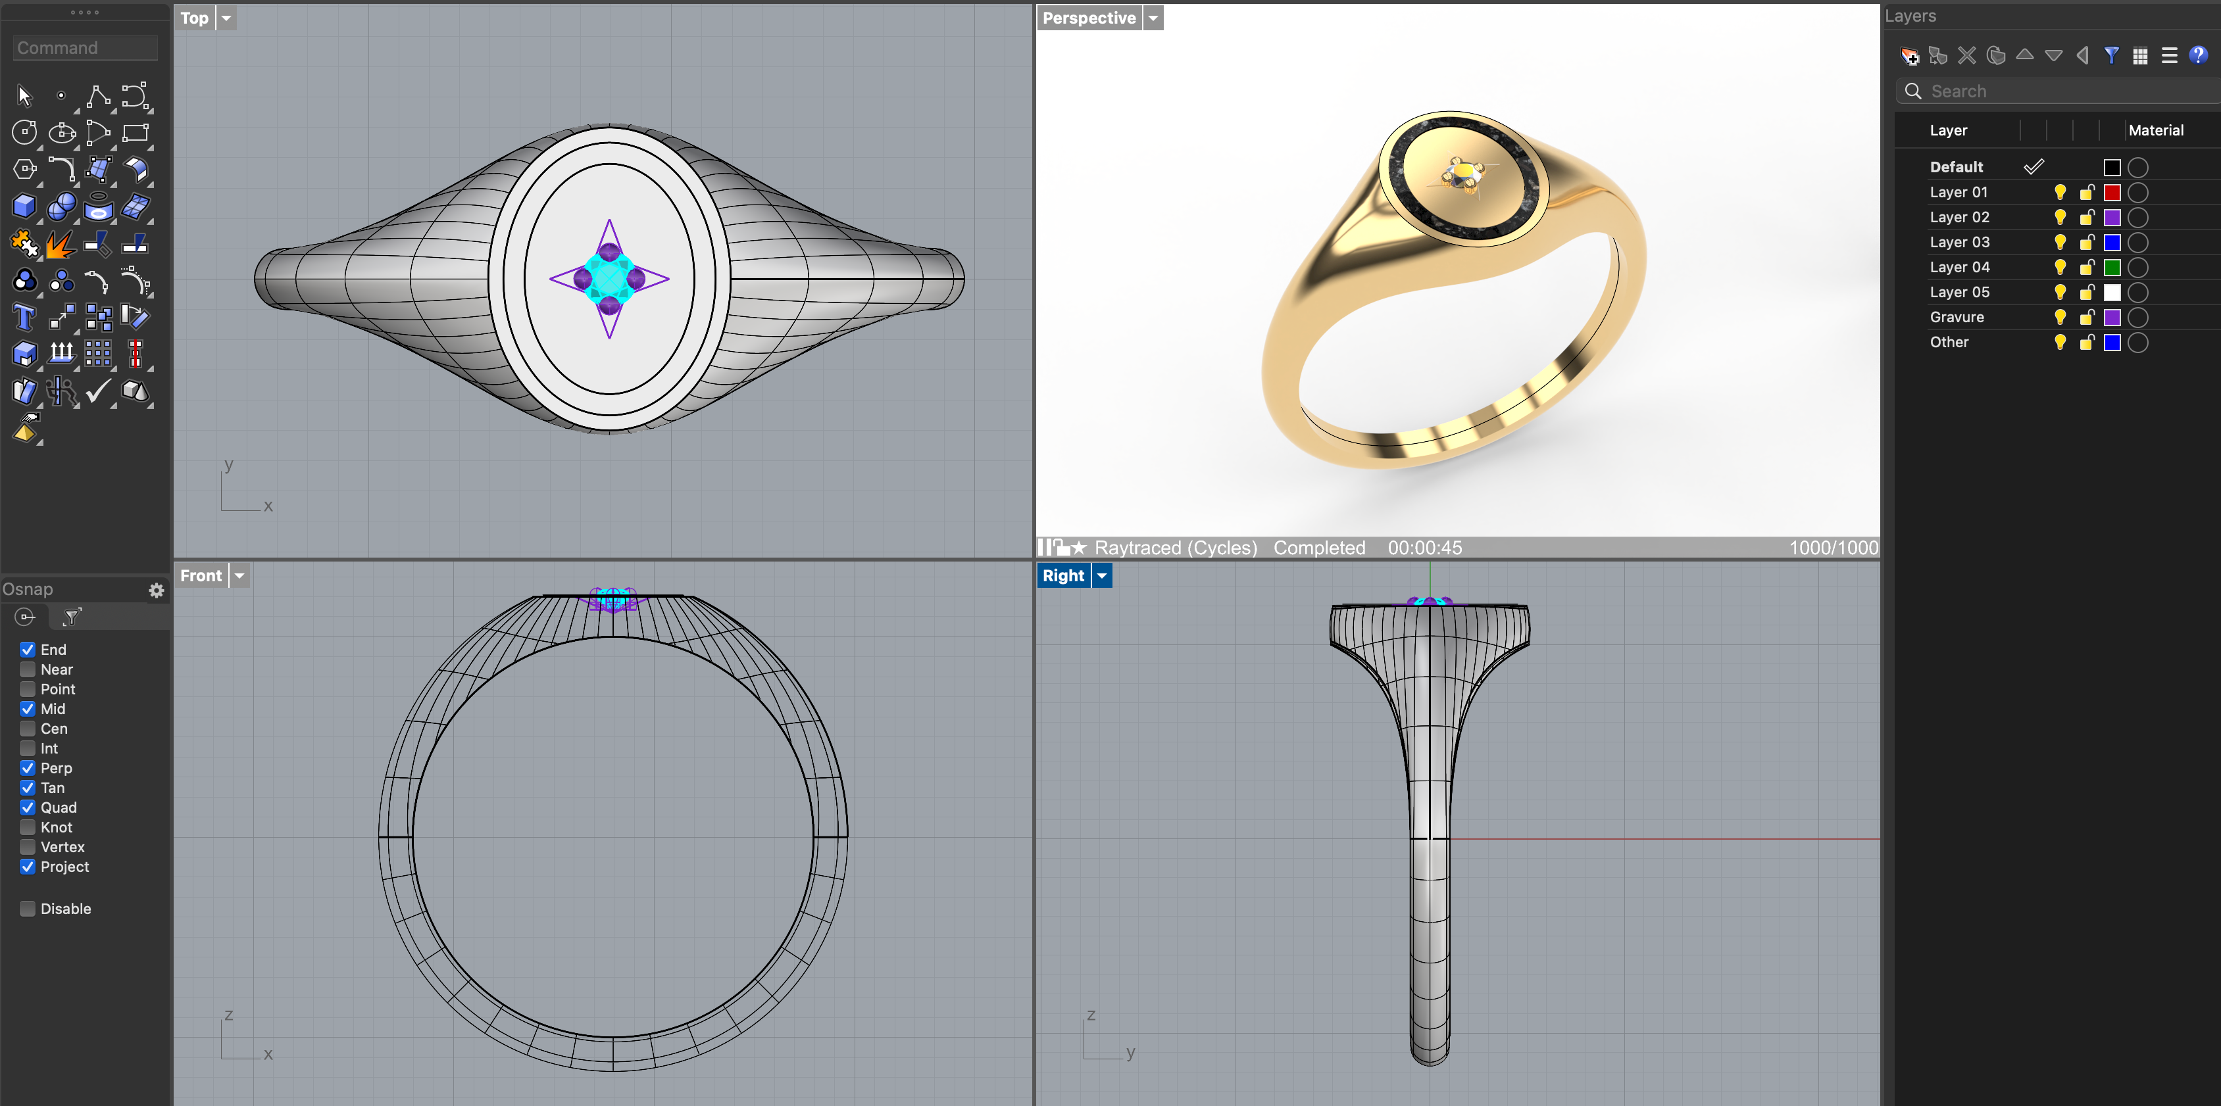Select the Other layer row
This screenshot has width=2221, height=1106.
pos(2057,342)
